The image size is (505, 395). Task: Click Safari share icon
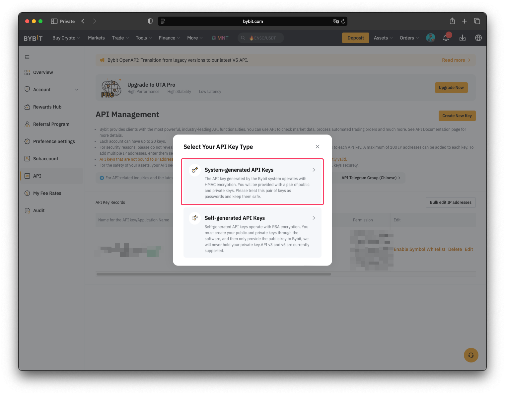point(452,21)
